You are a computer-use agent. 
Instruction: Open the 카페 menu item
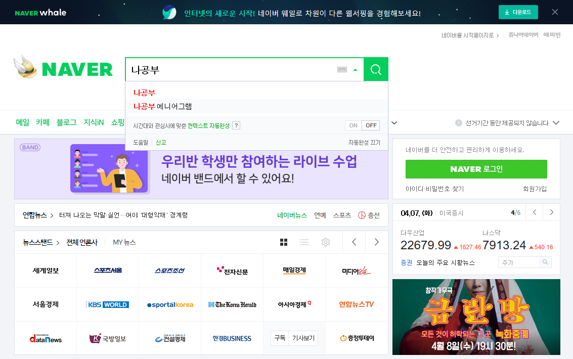click(x=43, y=122)
